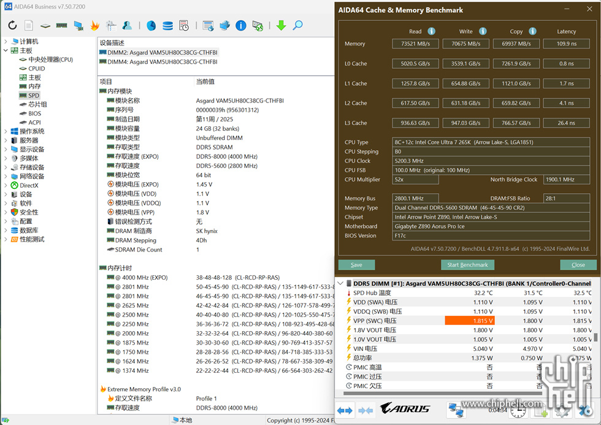The height and width of the screenshot is (425, 601).
Task: Expand the 显示设备 tree node
Action: 6,149
